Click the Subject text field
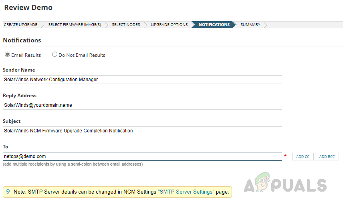This screenshot has width=343, height=210. [142, 131]
